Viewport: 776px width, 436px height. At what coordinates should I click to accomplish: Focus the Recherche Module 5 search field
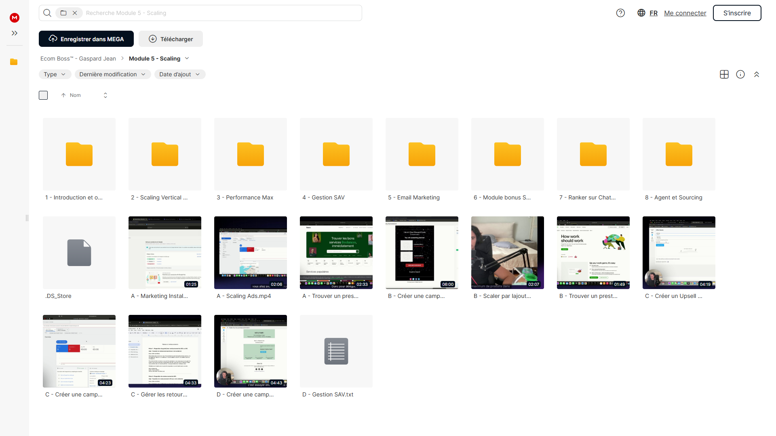221,13
